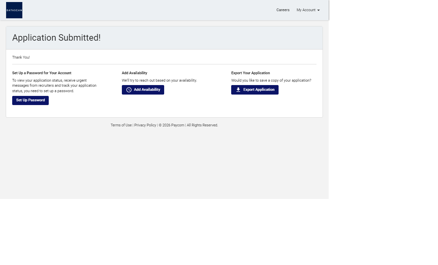Click the password setup description paragraph

[54, 86]
